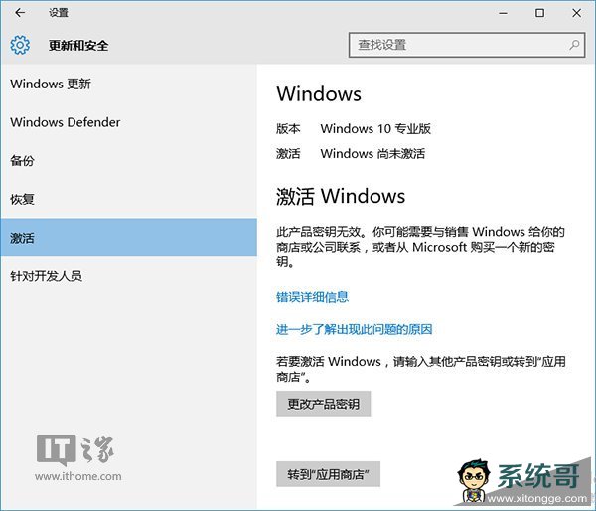Select 恢复 in sidebar
Viewport: 596px width, 511px height.
[128, 199]
